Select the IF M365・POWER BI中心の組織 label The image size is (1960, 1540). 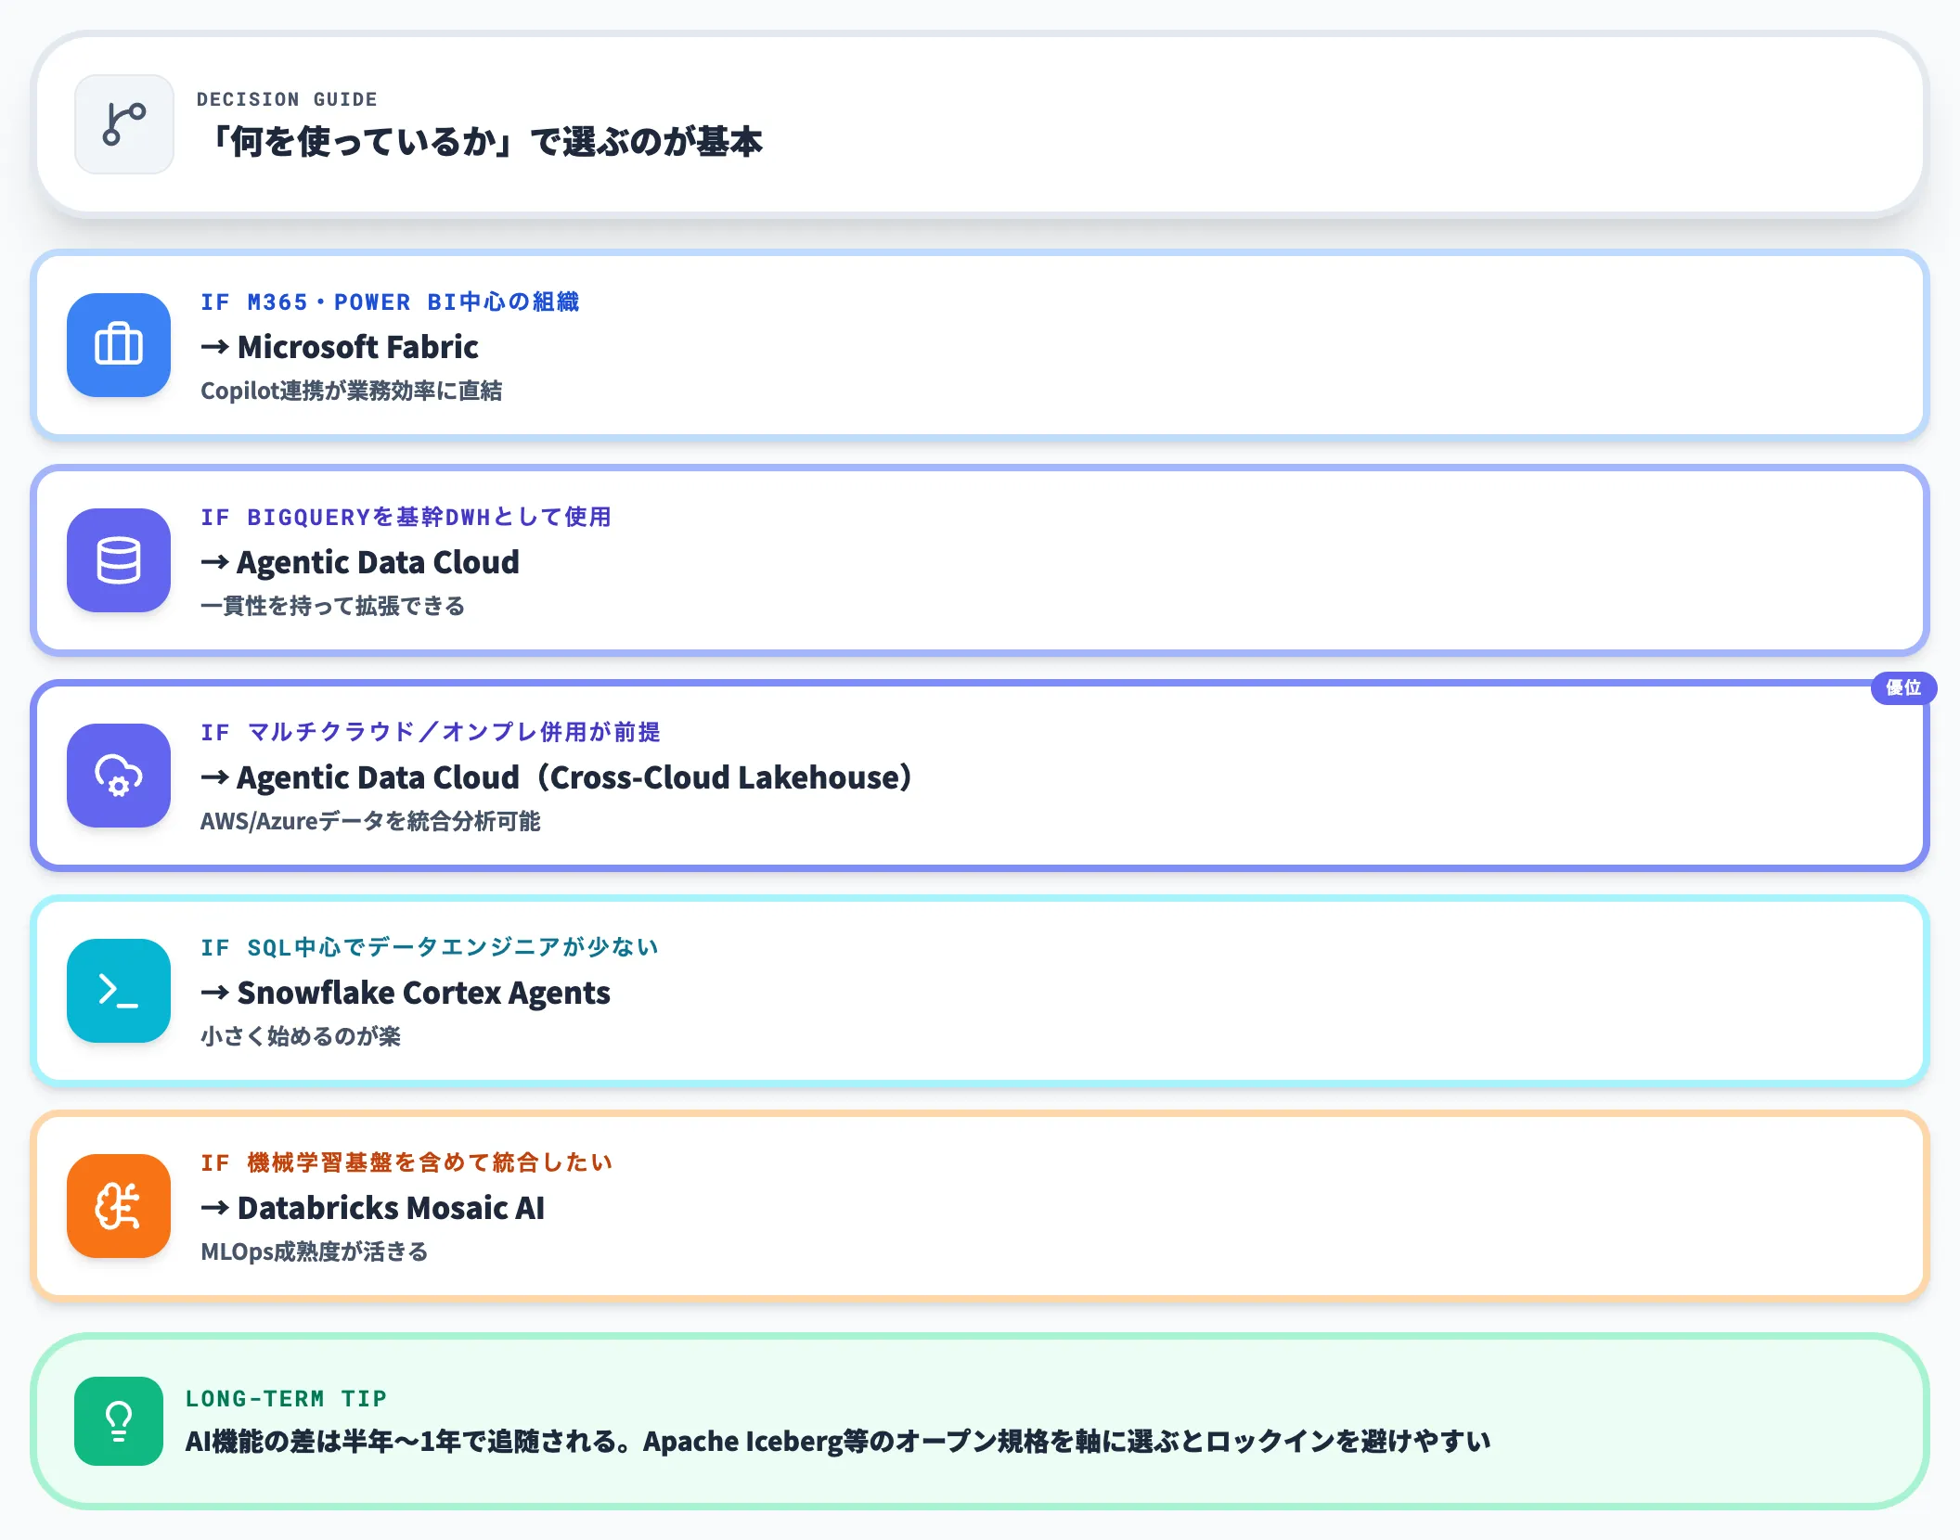[x=392, y=302]
